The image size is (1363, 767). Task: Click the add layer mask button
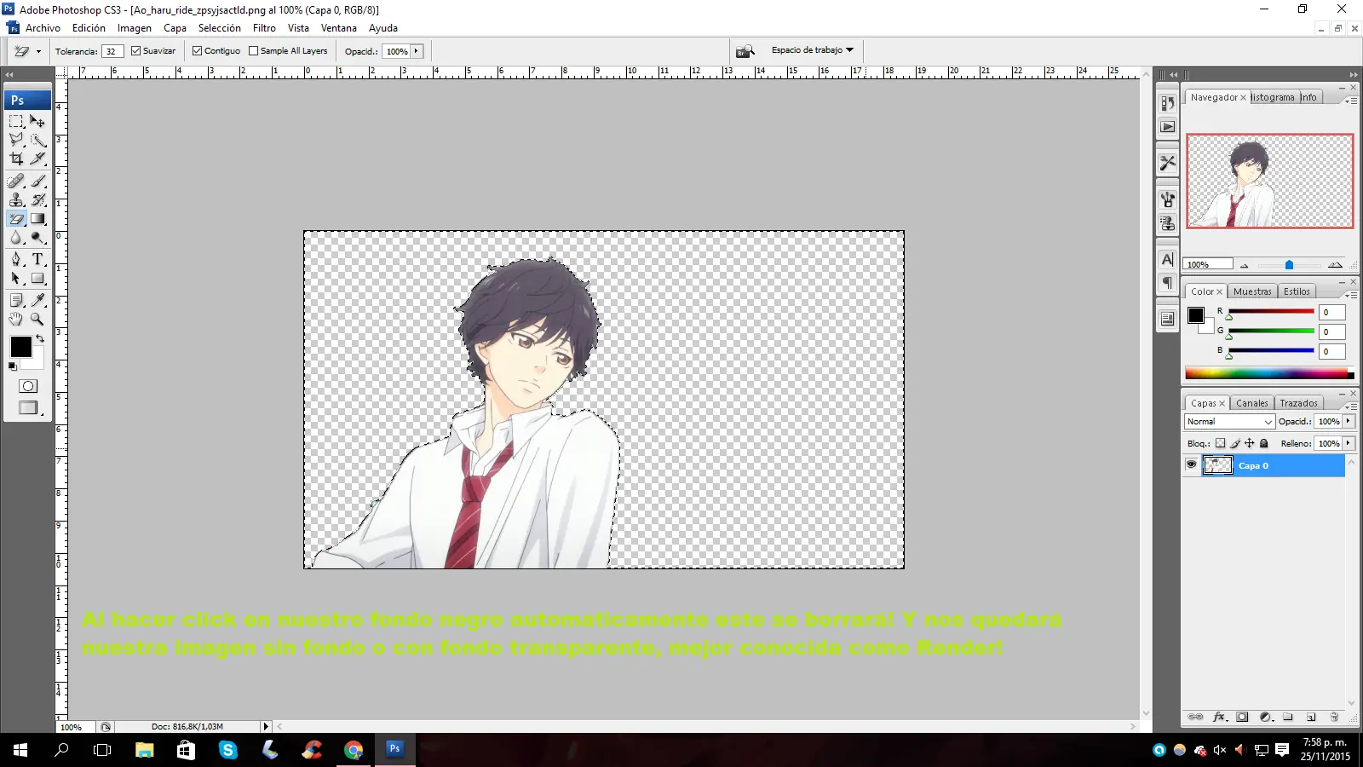[1242, 717]
